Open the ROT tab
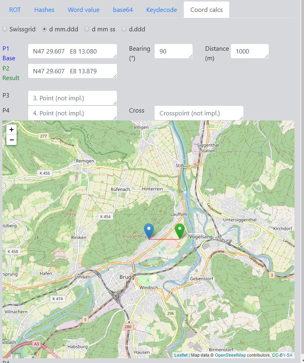 click(15, 10)
